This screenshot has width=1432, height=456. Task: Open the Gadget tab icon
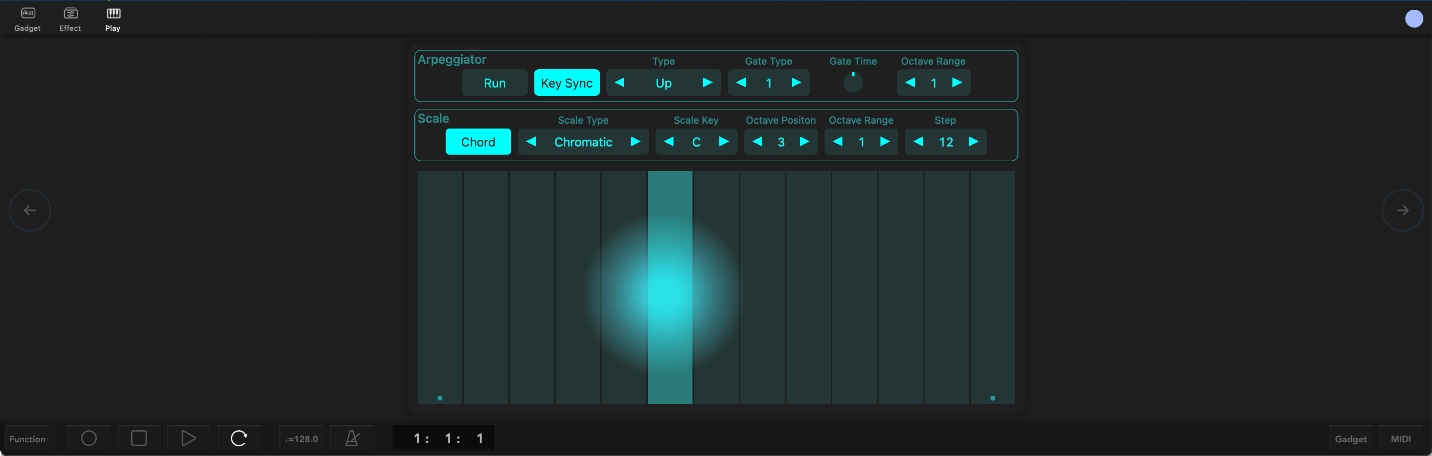point(27,19)
